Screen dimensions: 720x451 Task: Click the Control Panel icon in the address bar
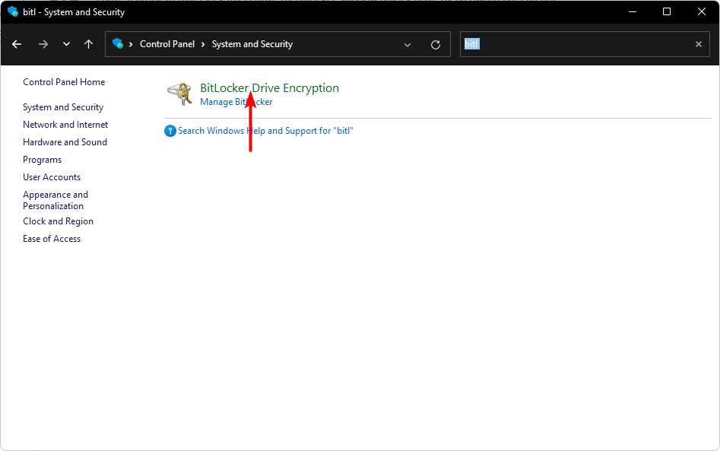[118, 43]
